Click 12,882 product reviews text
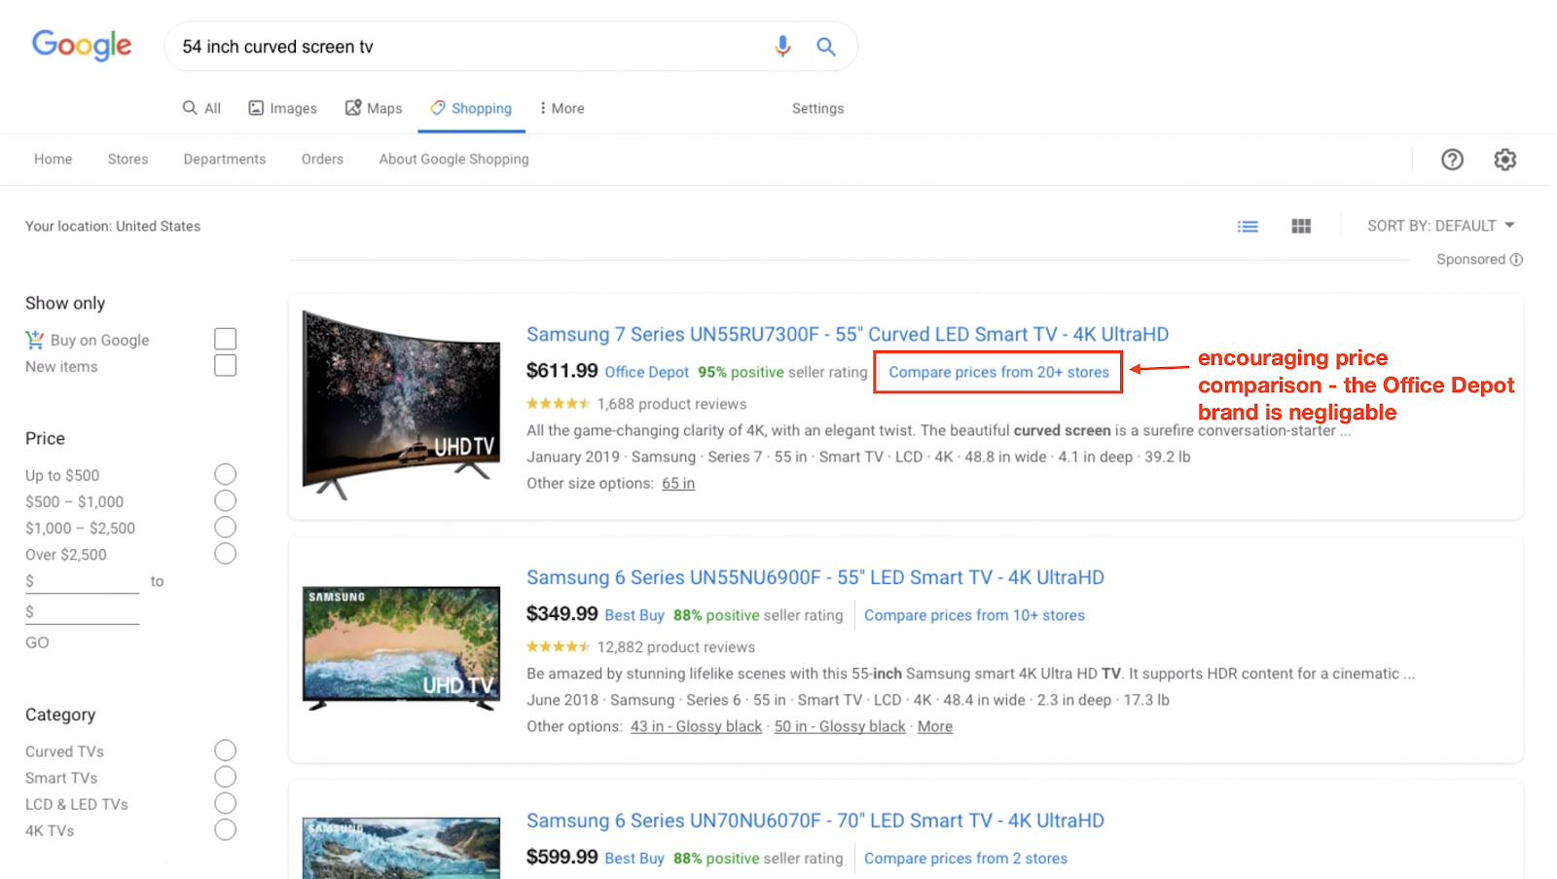1557x879 pixels. [675, 647]
